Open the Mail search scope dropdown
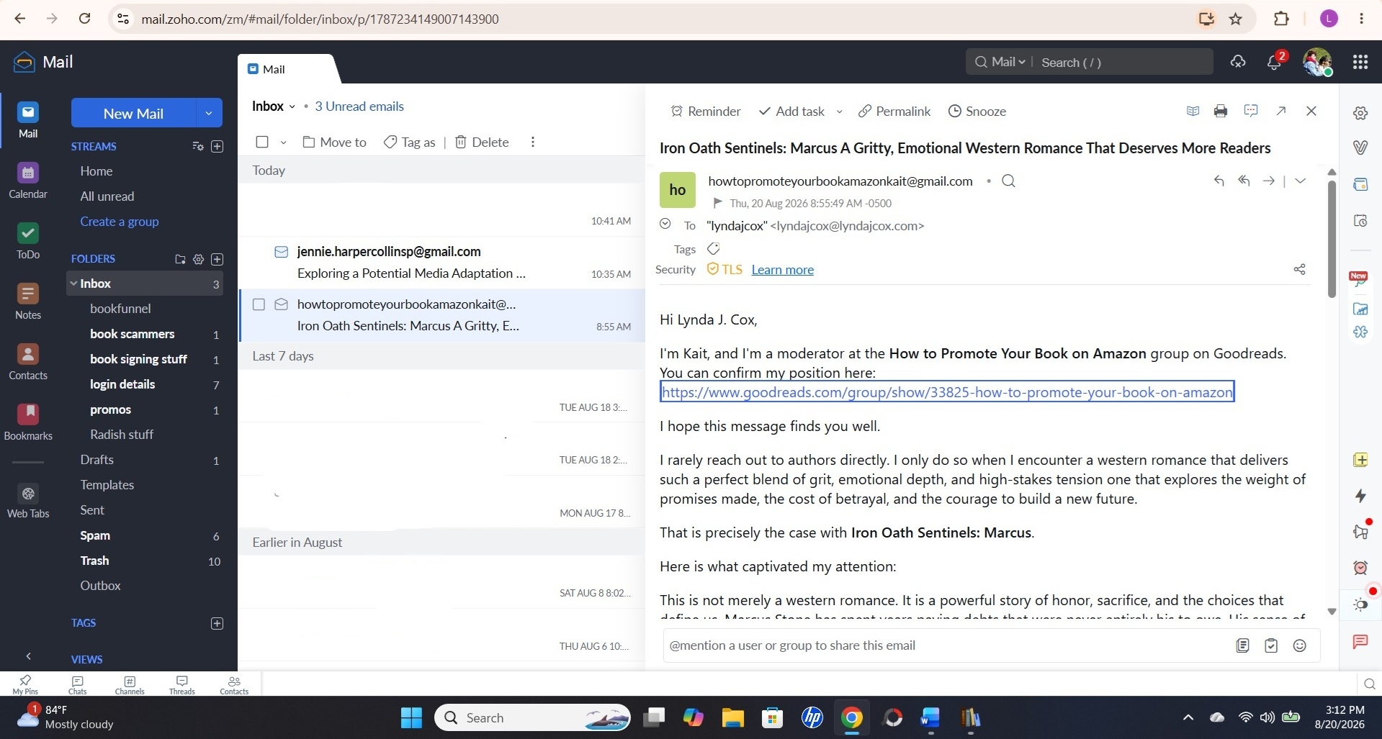This screenshot has height=739, width=1382. (1008, 62)
